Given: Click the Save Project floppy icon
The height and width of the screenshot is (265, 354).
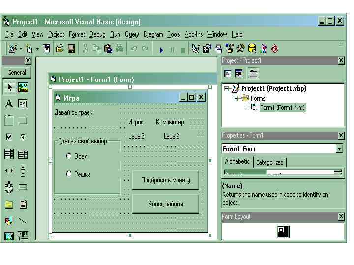Looking at the screenshot, I should (x=71, y=49).
